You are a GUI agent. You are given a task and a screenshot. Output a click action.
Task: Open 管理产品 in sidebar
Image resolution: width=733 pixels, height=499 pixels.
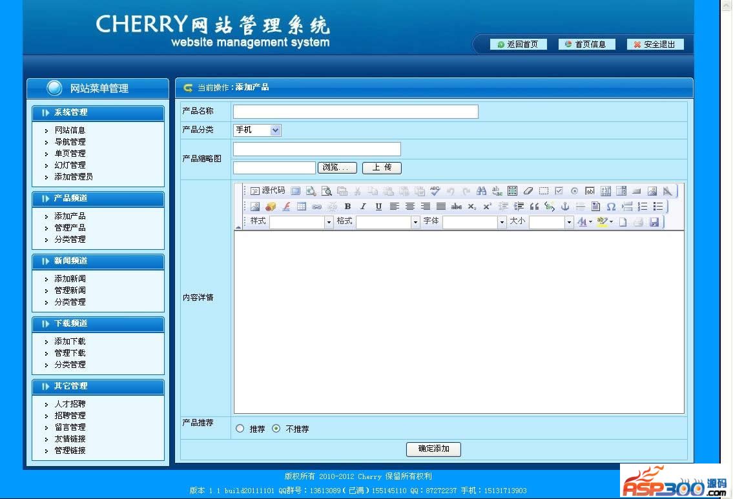[70, 228]
